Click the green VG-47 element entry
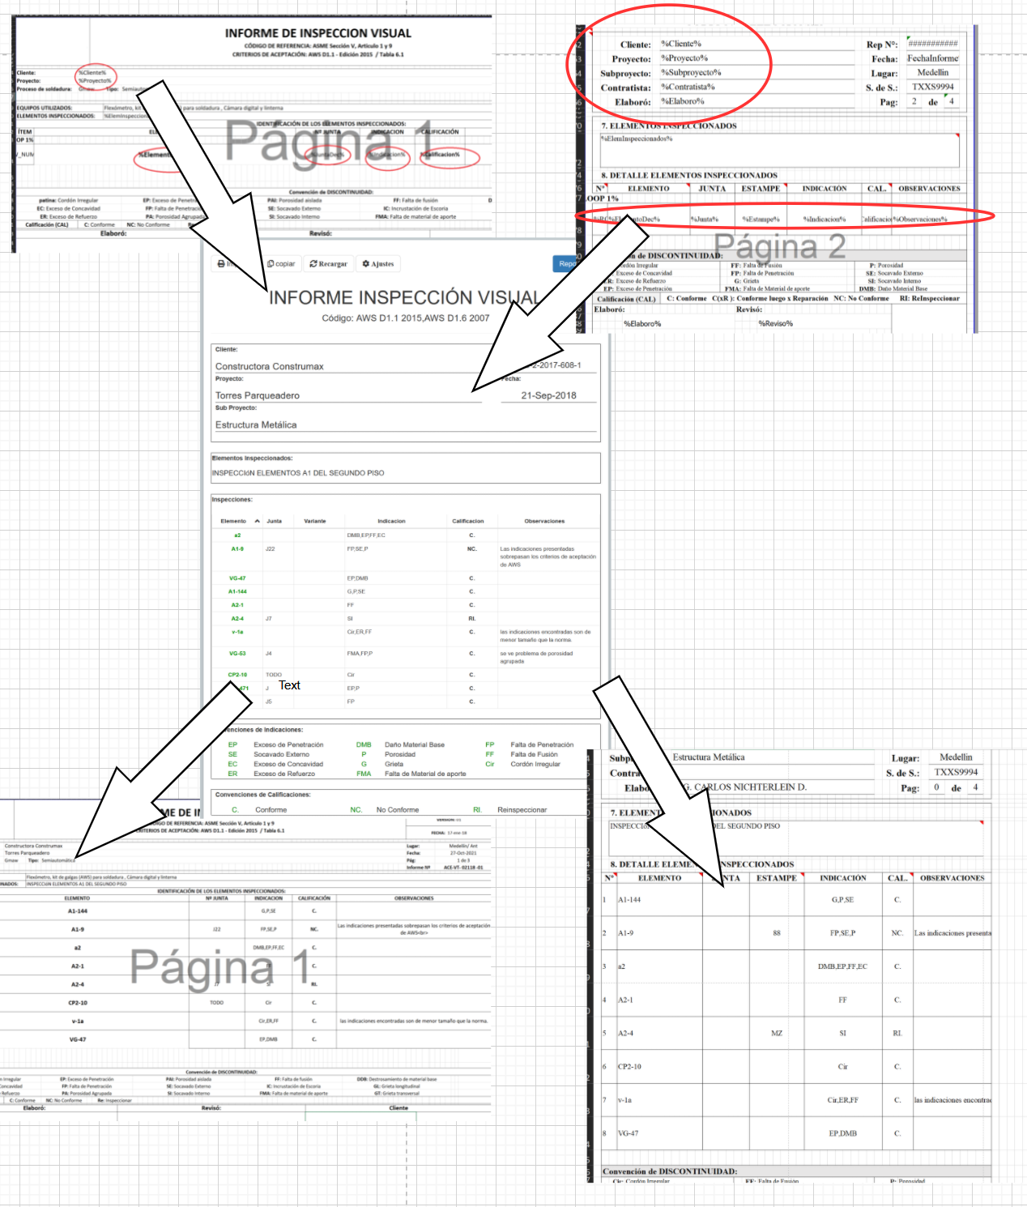The image size is (1027, 1207). (237, 578)
